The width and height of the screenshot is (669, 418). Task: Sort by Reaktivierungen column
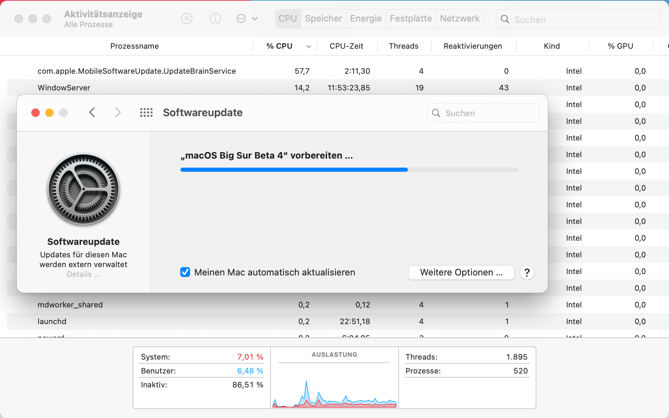473,46
